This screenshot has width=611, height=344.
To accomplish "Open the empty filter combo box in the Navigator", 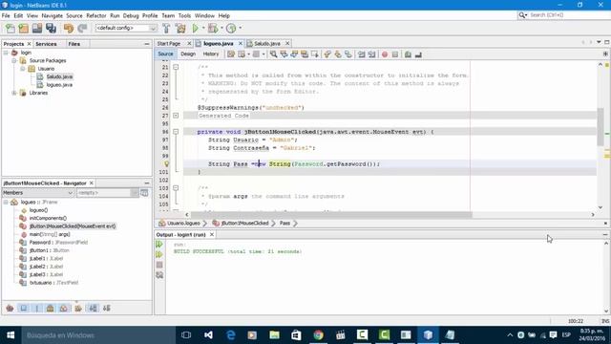I will pos(107,193).
